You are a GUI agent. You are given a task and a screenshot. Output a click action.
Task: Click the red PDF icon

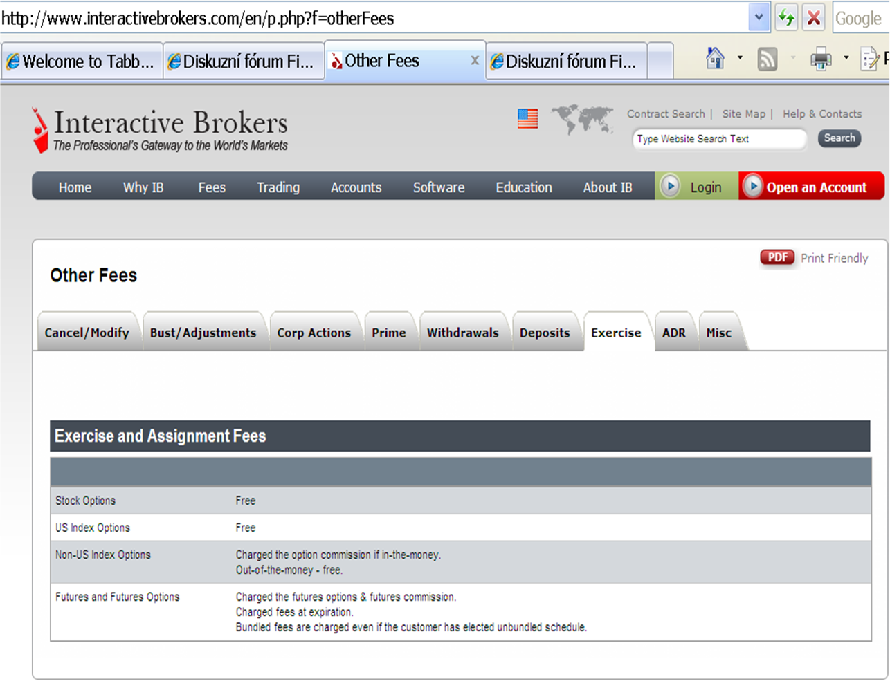777,257
